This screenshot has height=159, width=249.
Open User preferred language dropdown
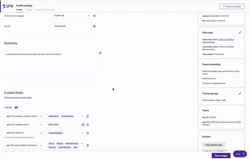(x=72, y=15)
